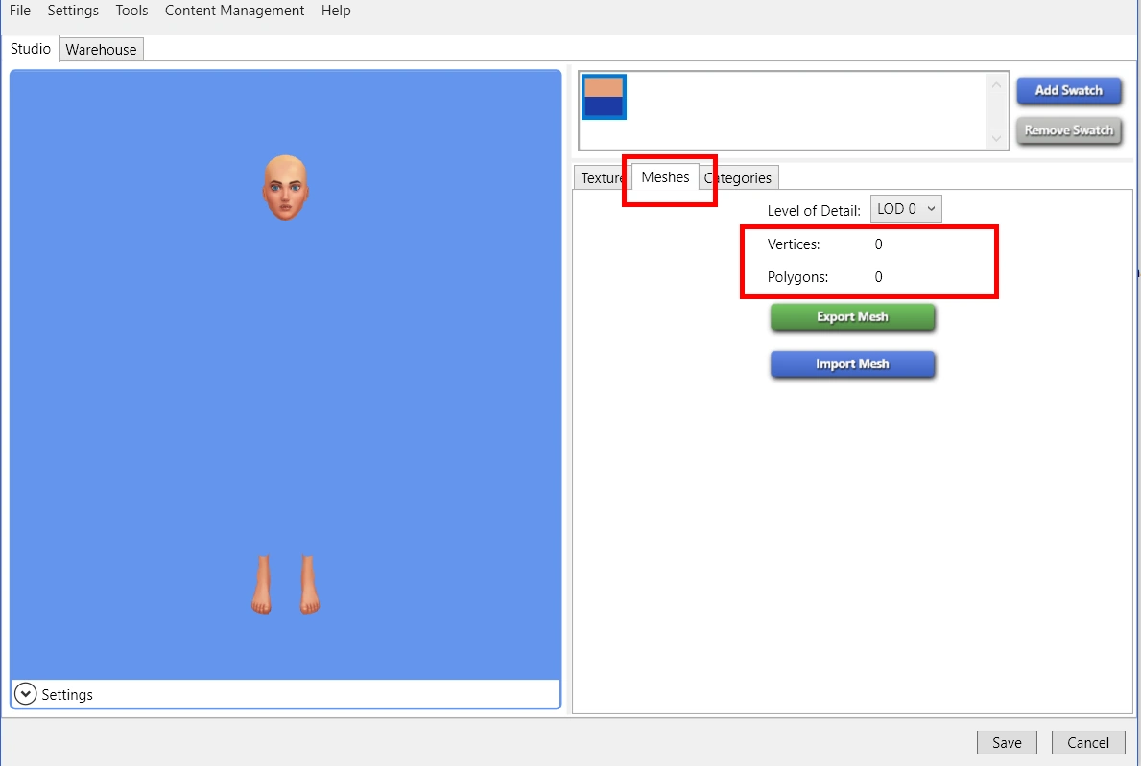Click the Vertices label
The width and height of the screenshot is (1141, 766).
coord(794,244)
